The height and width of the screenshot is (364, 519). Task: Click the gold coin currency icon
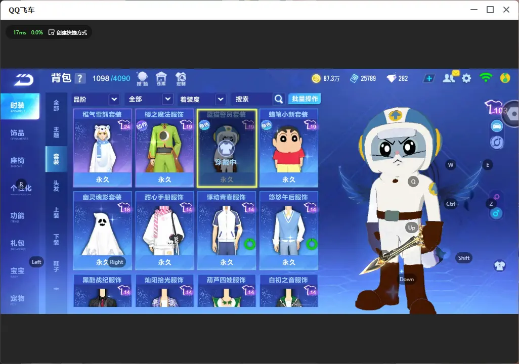click(316, 78)
